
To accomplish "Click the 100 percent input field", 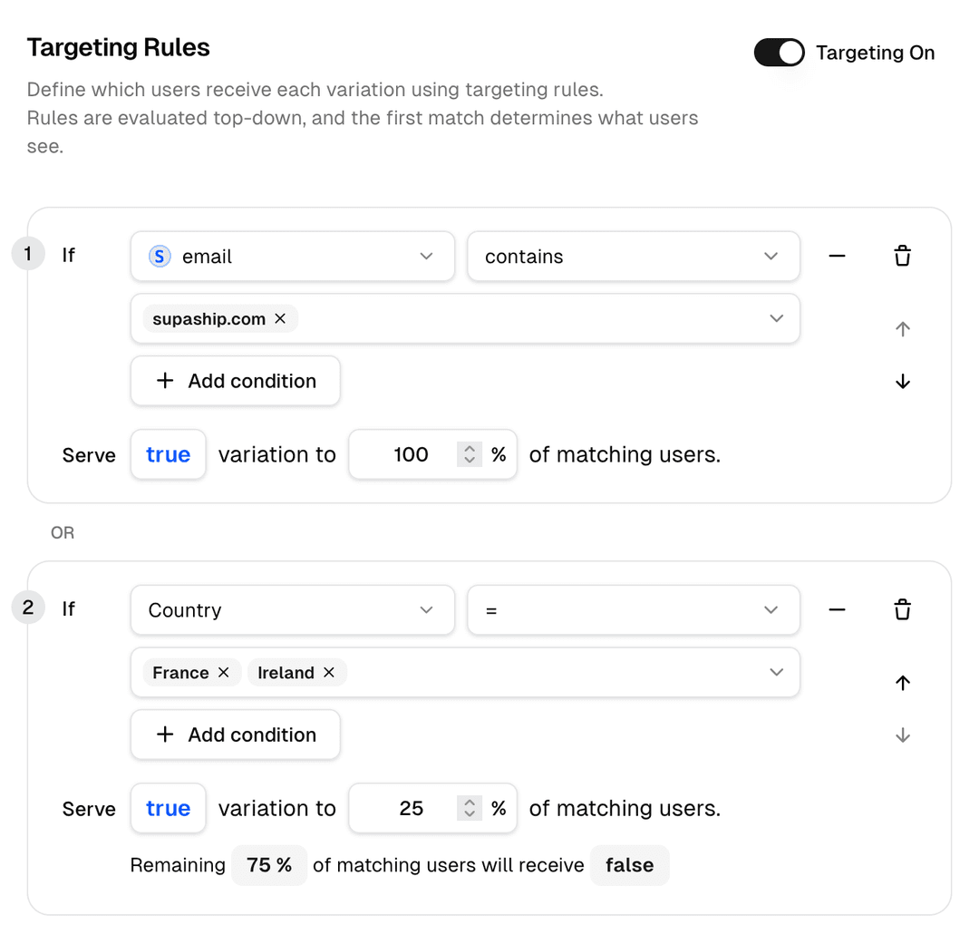I will click(412, 454).
